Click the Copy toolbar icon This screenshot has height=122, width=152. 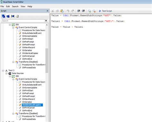point(57,11)
